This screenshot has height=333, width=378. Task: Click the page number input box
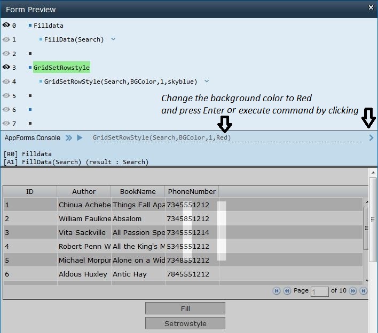click(320, 291)
